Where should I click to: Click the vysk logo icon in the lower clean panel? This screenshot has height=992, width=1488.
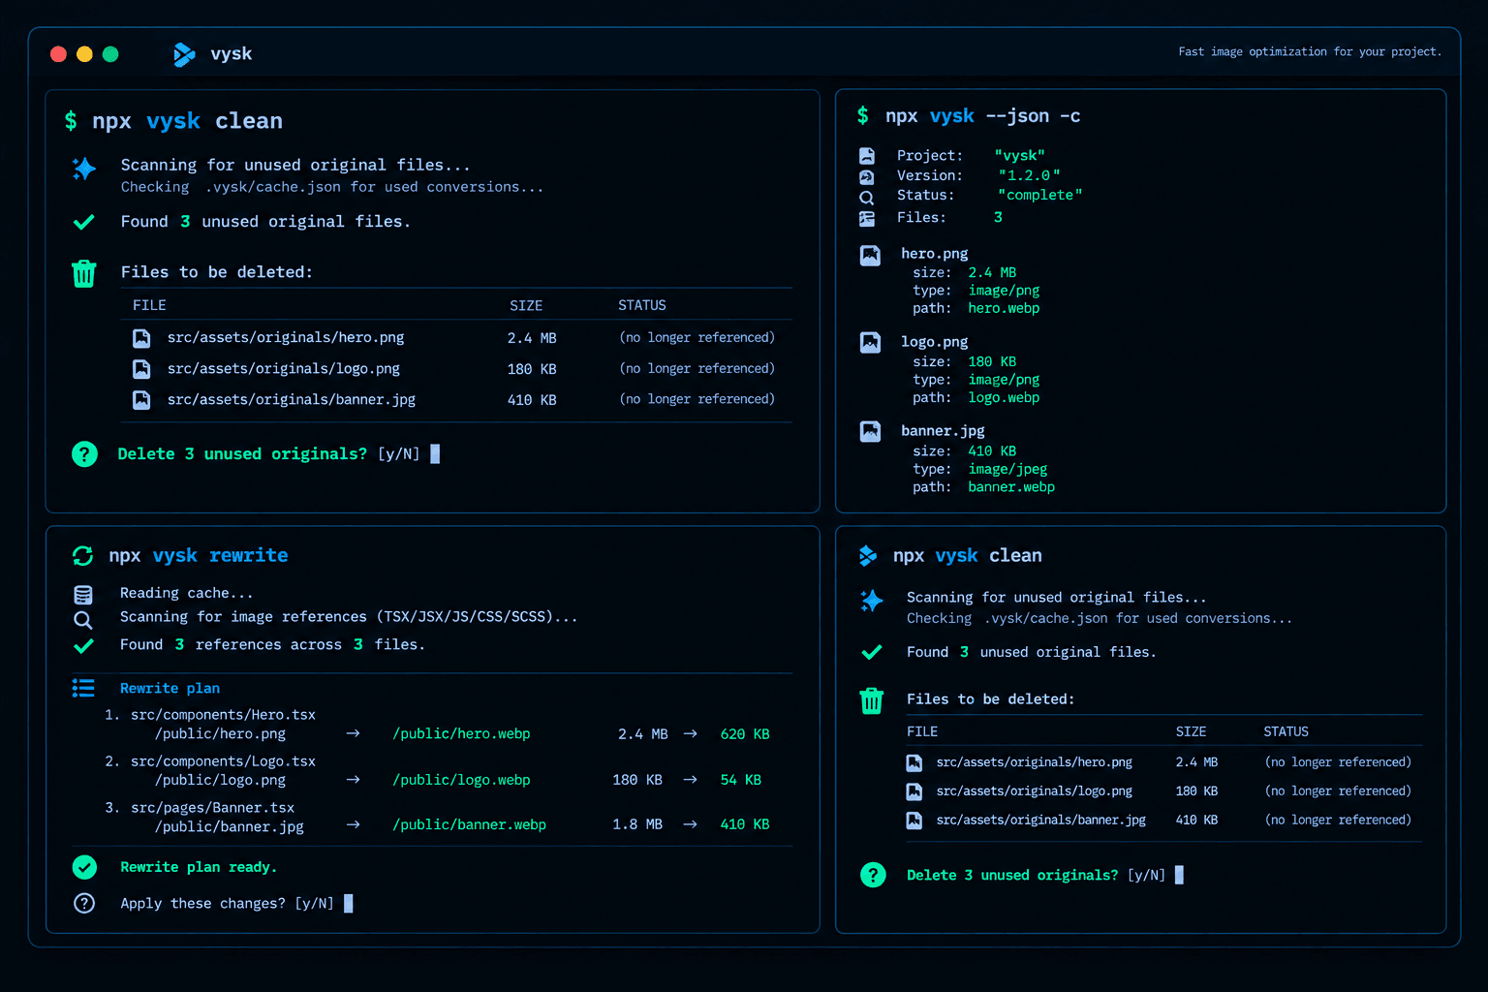pyautogui.click(x=868, y=555)
